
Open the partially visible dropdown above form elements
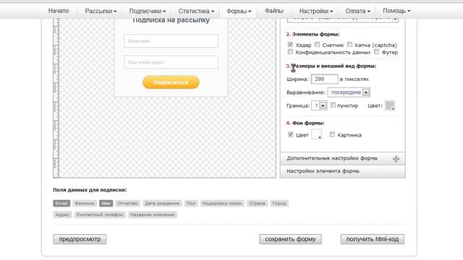[342, 19]
